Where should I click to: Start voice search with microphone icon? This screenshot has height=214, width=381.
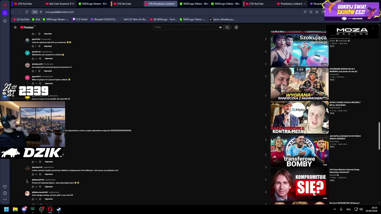point(236,27)
